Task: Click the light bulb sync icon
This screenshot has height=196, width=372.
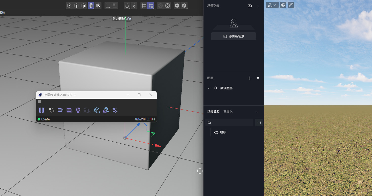Action: (78, 110)
